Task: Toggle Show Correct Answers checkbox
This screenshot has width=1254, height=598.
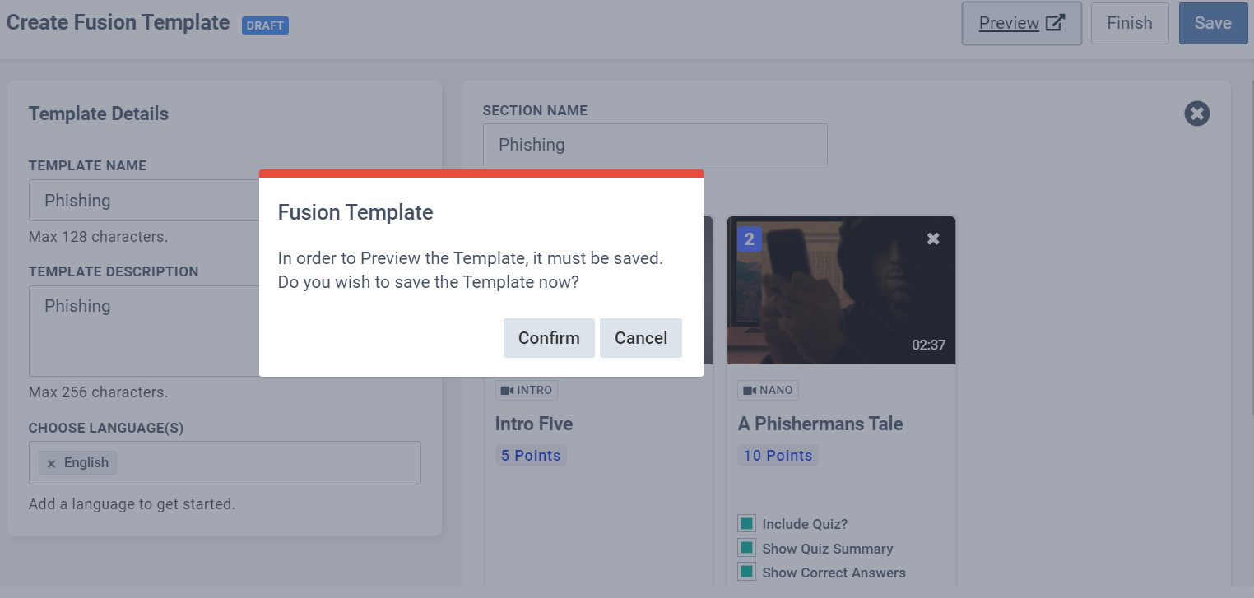Action: tap(746, 572)
